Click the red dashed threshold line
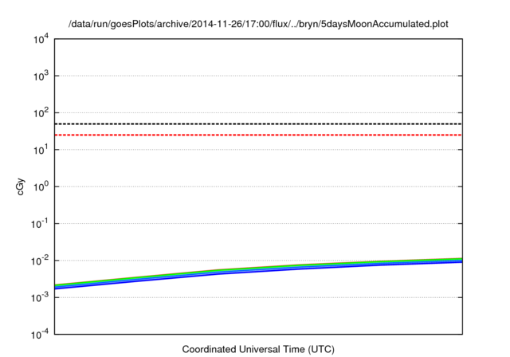 (258, 135)
